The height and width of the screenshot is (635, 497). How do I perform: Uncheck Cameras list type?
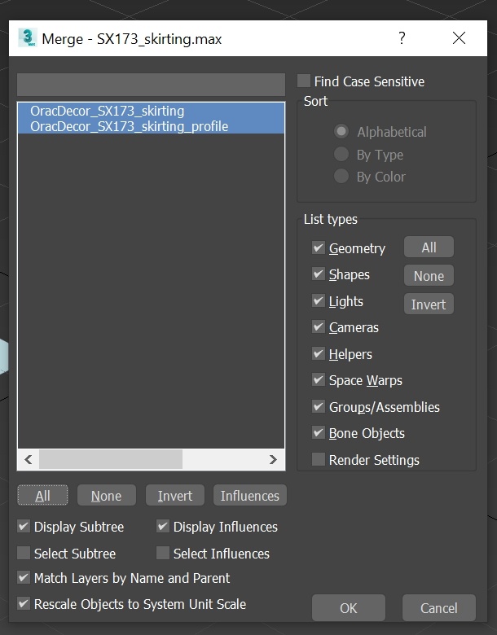[319, 326]
